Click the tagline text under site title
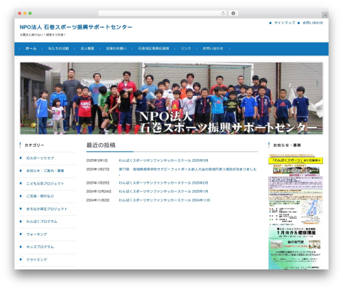Image resolution: width=343 pixels, height=290 pixels. point(43,35)
